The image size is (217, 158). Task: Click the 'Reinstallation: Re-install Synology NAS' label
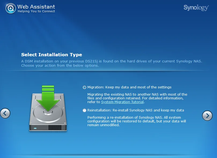tap(136, 110)
